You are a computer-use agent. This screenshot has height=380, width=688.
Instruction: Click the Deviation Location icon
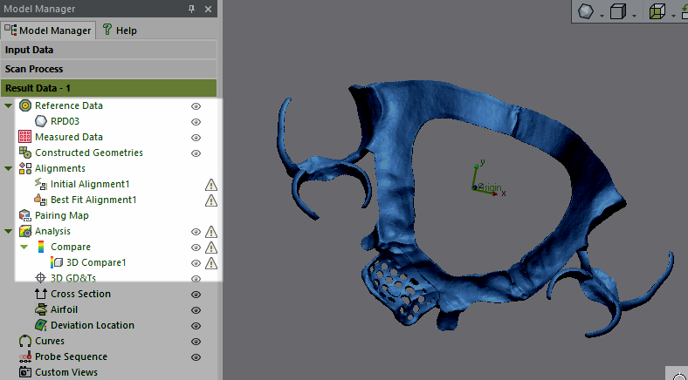coord(41,325)
